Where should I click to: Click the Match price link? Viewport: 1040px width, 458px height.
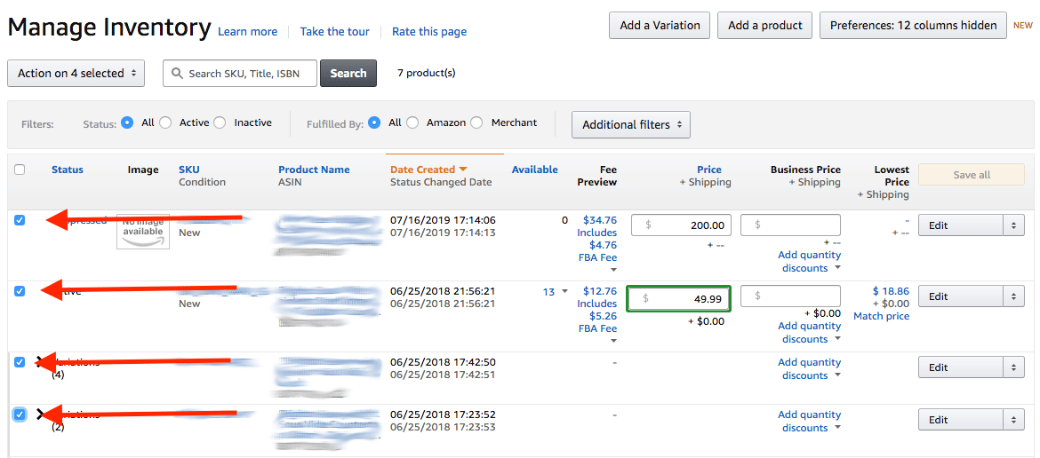(x=882, y=316)
